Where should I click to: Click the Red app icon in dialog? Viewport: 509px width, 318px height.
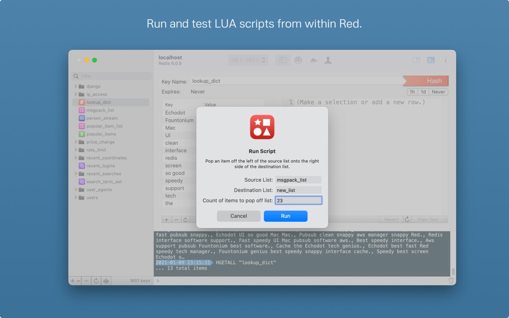click(x=262, y=127)
